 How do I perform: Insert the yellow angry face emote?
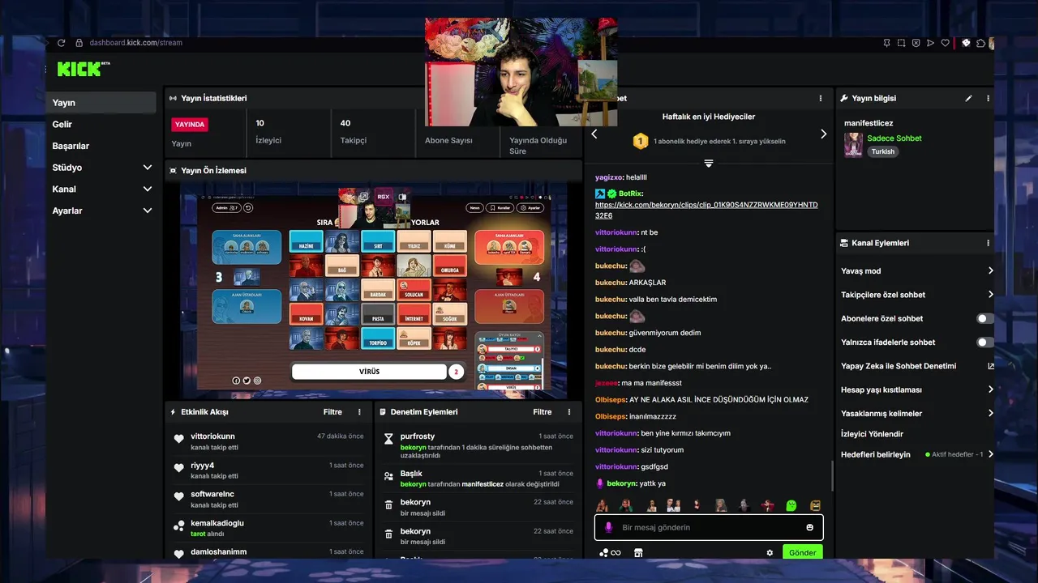[x=815, y=505]
